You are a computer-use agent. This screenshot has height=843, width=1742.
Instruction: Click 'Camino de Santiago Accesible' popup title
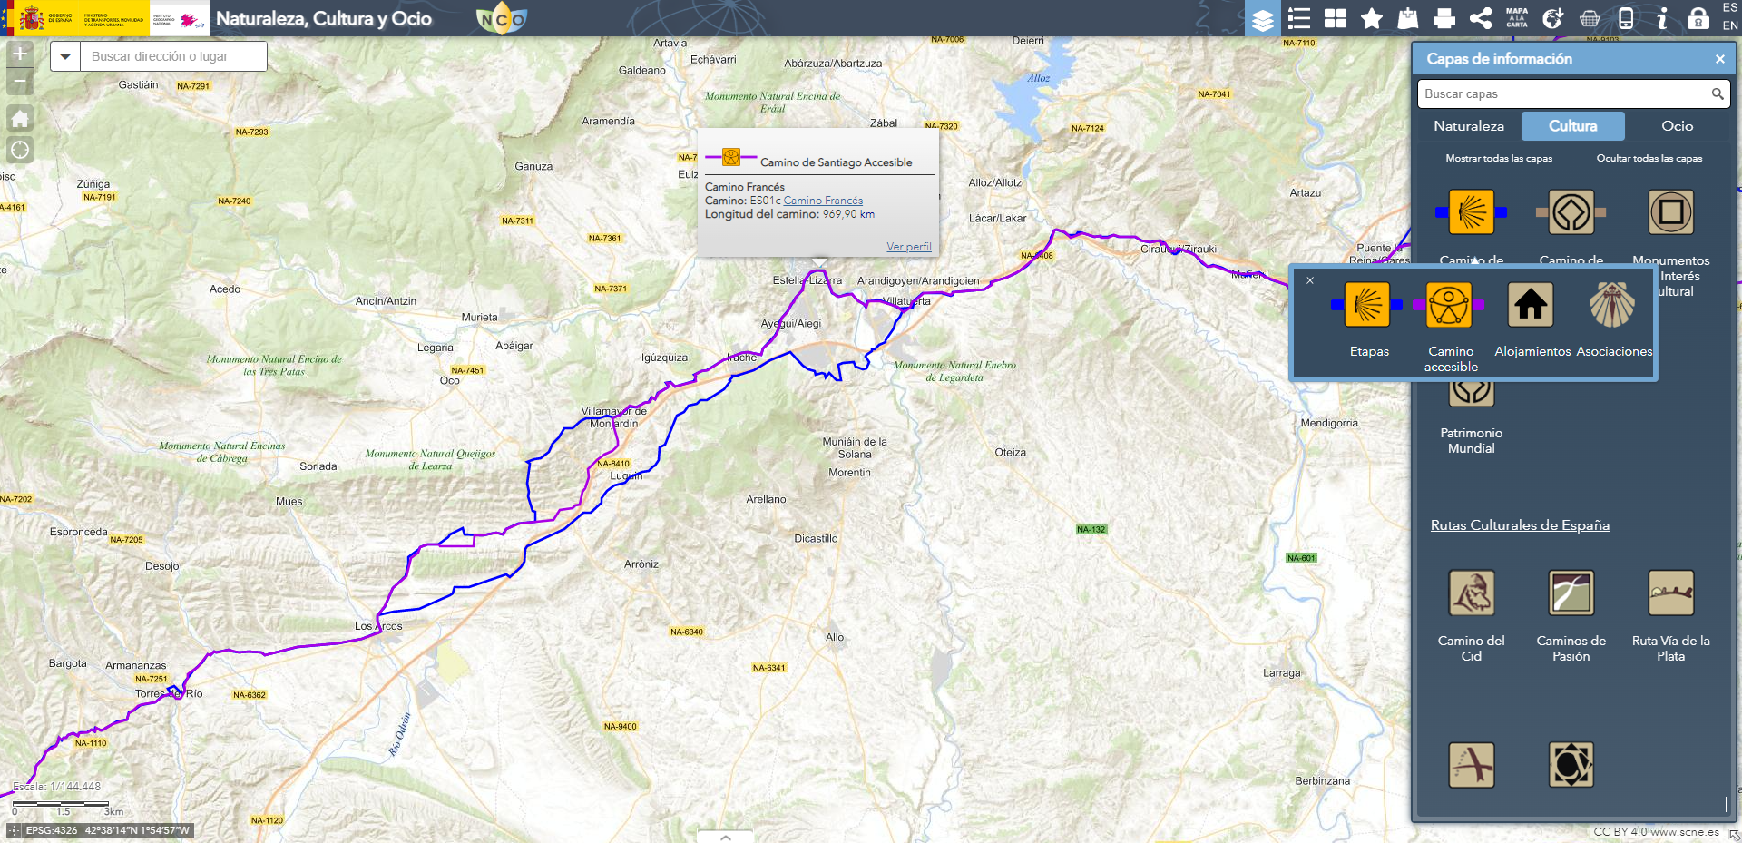pos(837,162)
